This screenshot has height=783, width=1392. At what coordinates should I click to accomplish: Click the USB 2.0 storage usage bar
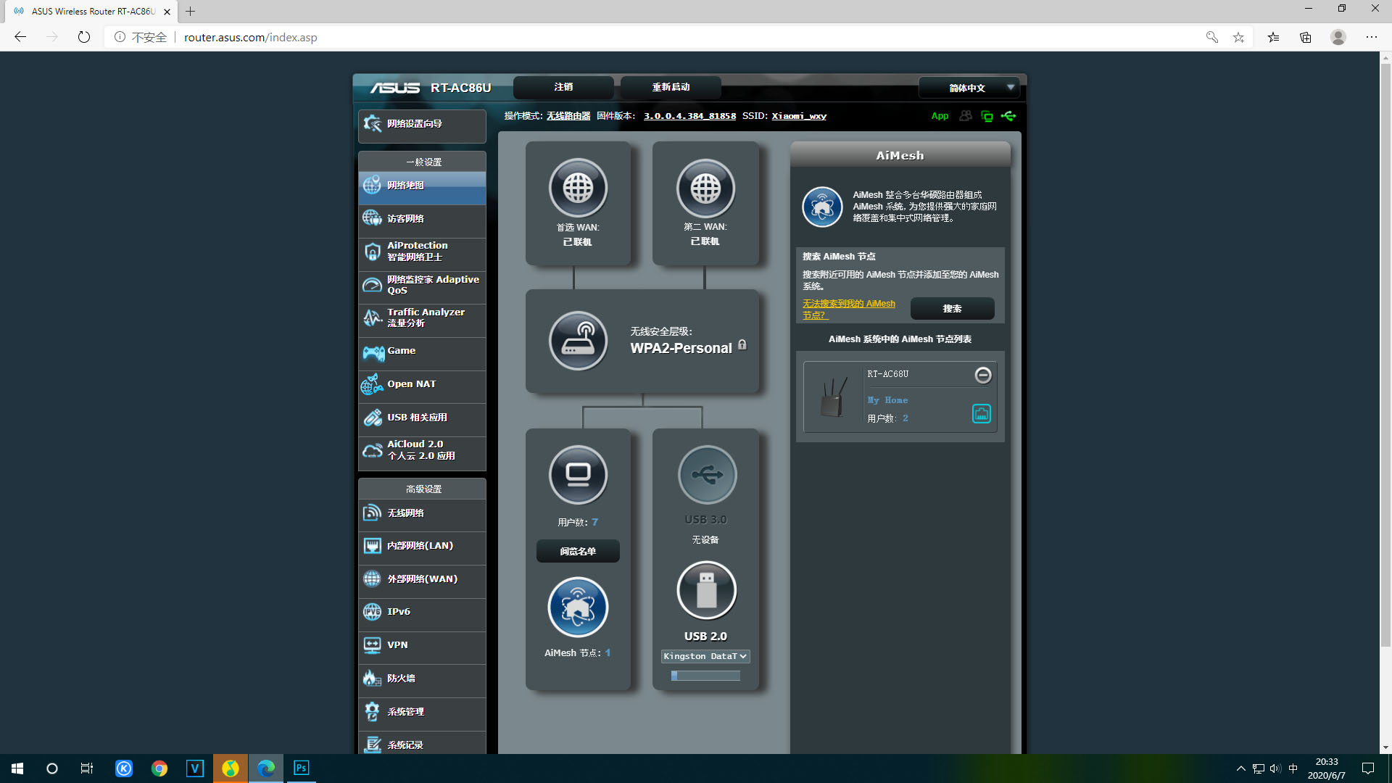705,676
